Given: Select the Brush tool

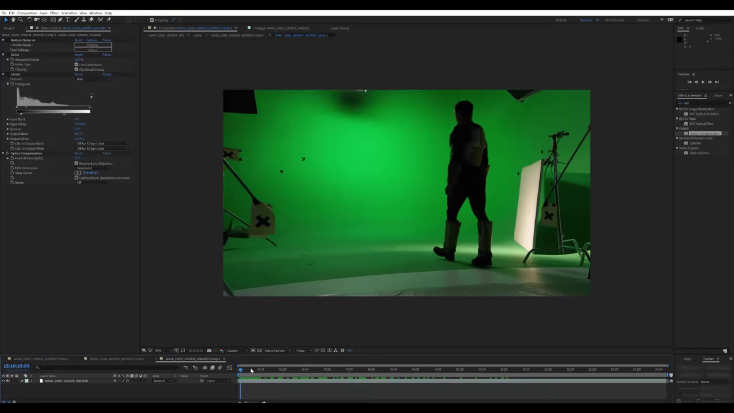Looking at the screenshot, I should (77, 20).
